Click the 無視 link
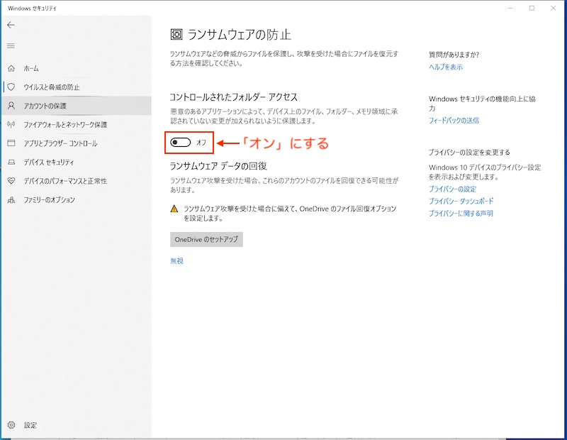Screen dimensions: 567x440 pos(176,260)
